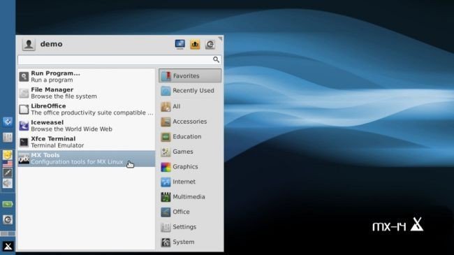Open the Accessories category

pos(190,122)
